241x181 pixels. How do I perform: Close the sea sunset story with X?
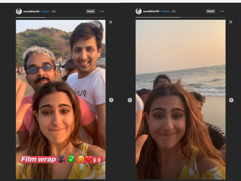[230, 22]
